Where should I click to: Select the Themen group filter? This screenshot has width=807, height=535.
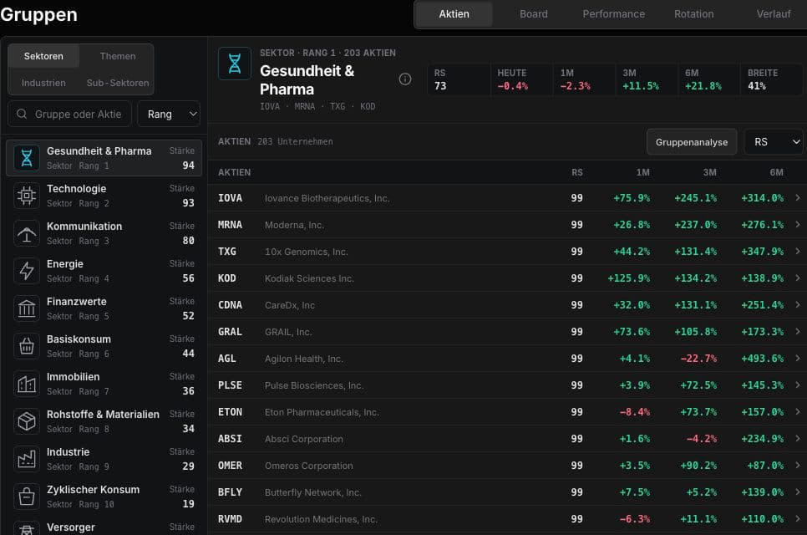(118, 56)
